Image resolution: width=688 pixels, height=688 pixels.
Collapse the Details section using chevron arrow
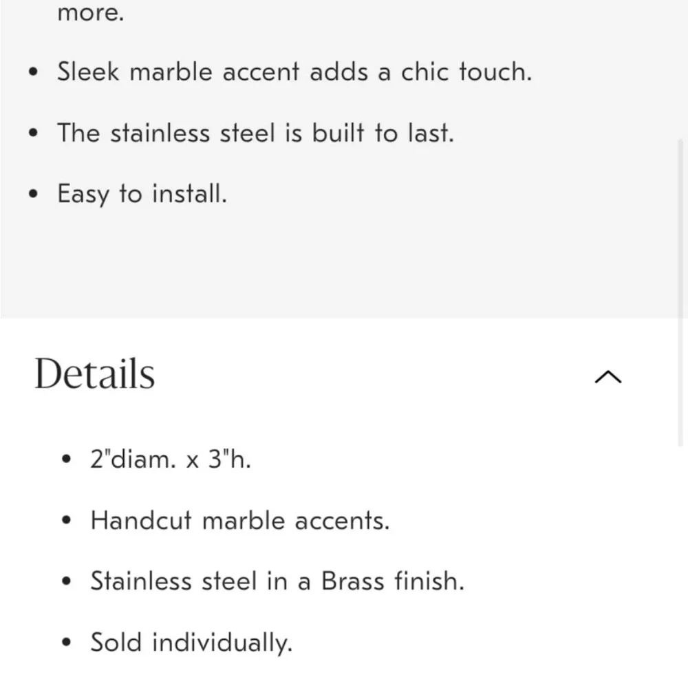(x=608, y=376)
